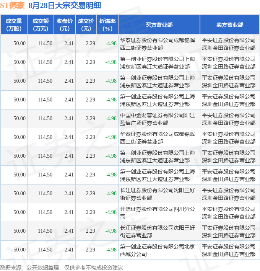Screen dimensions: 260x271
Task: Select the 折溢率(%) column header
Action: (107, 25)
